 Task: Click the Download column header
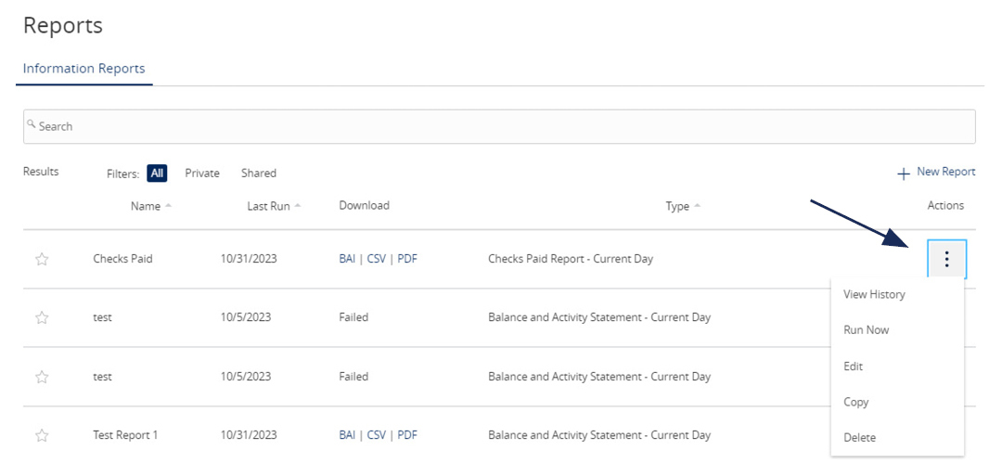(x=365, y=205)
